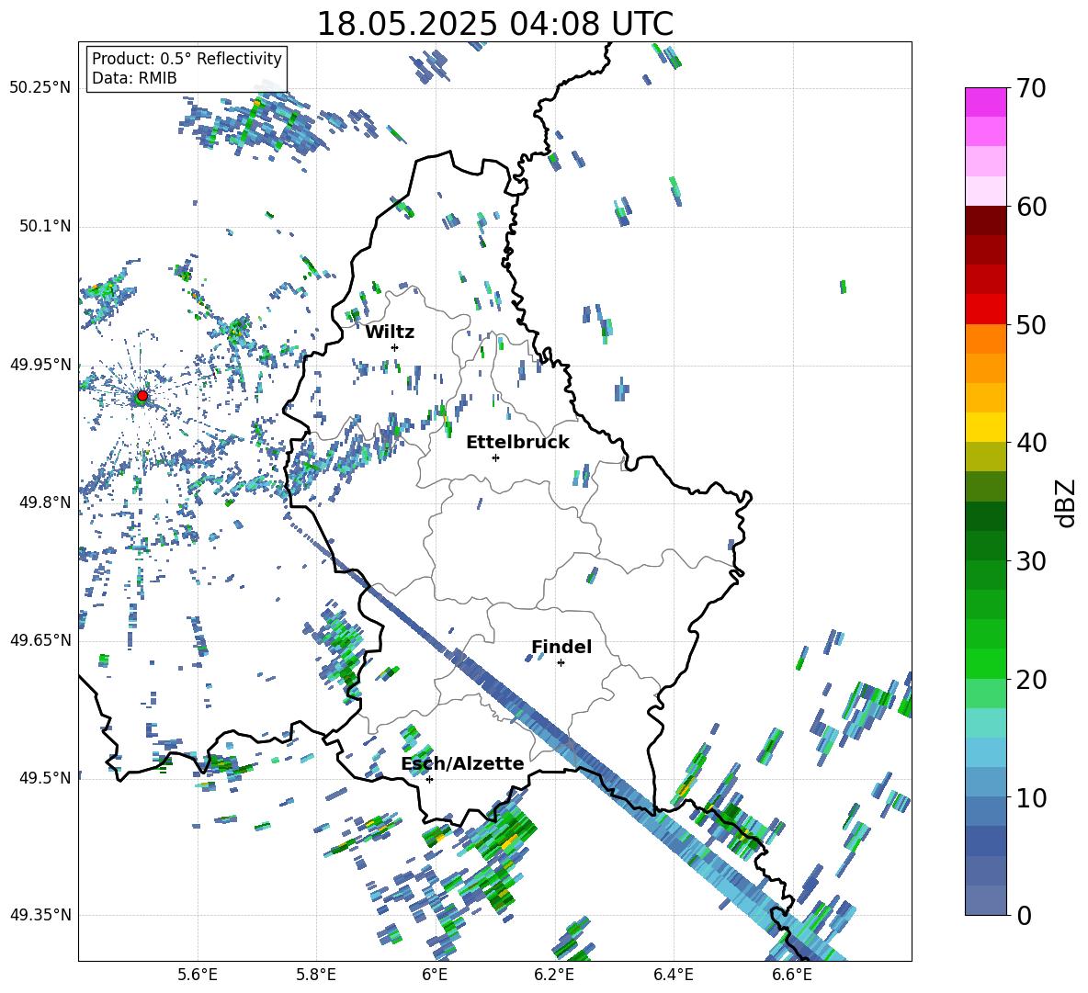This screenshot has height=993, width=1088.
Task: Click the Ettelbruck city label
Action: tap(517, 443)
